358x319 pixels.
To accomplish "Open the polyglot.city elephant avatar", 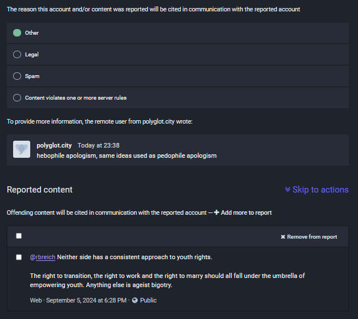I will [x=22, y=149].
